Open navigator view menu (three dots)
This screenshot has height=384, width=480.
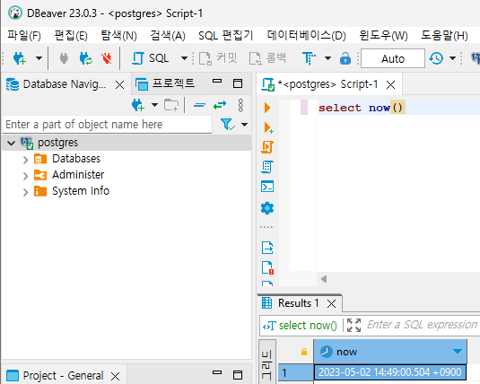point(240,105)
